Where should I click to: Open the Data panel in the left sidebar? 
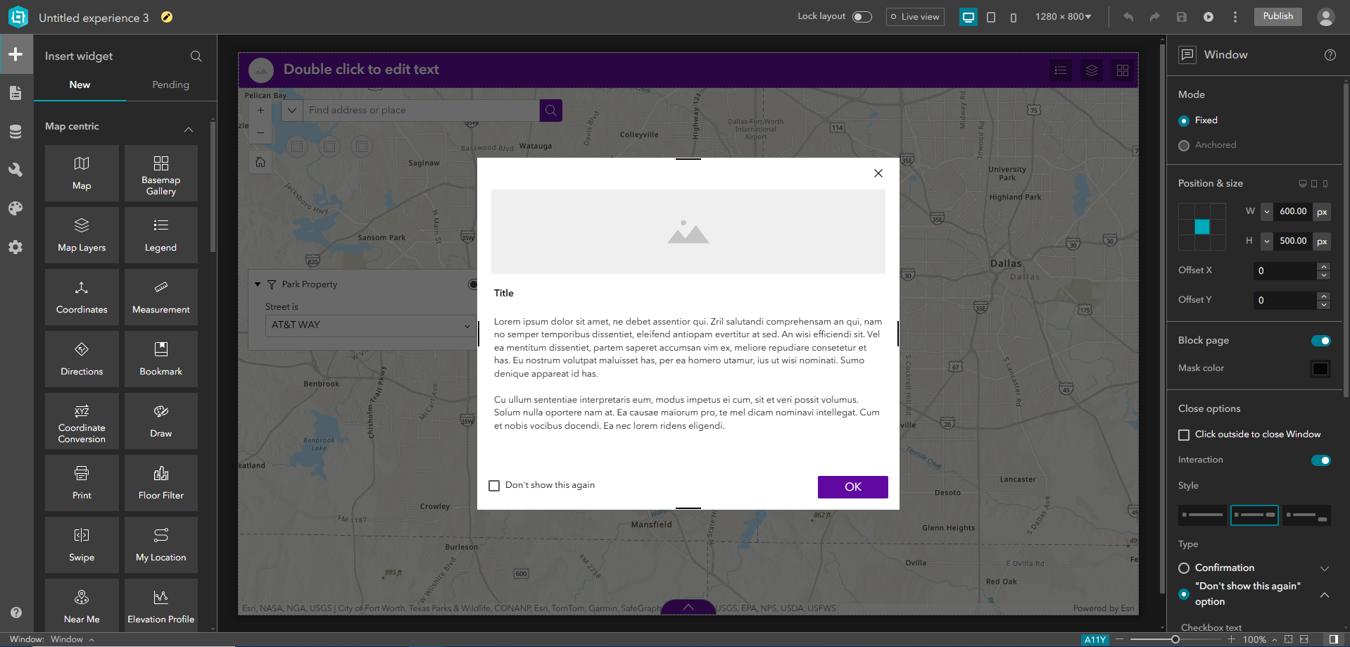15,131
